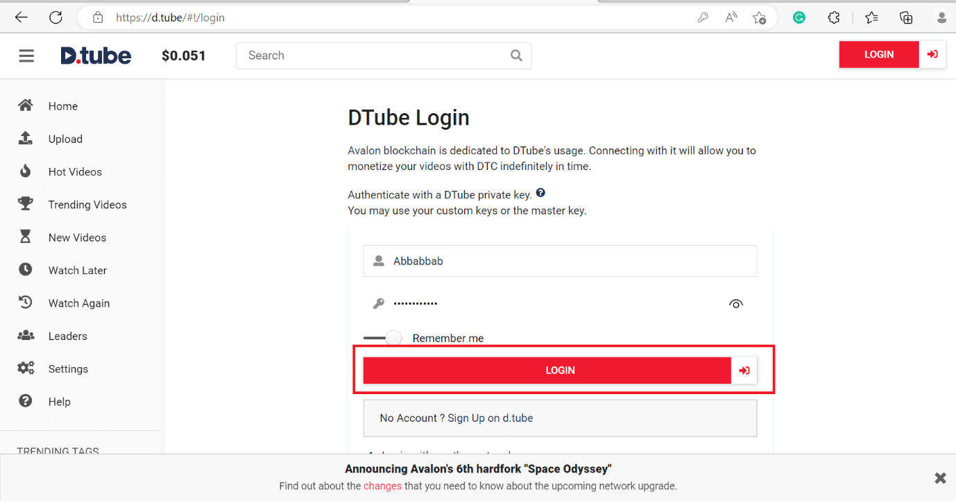
Task: Click the padlock site info icon
Action: [x=98, y=17]
